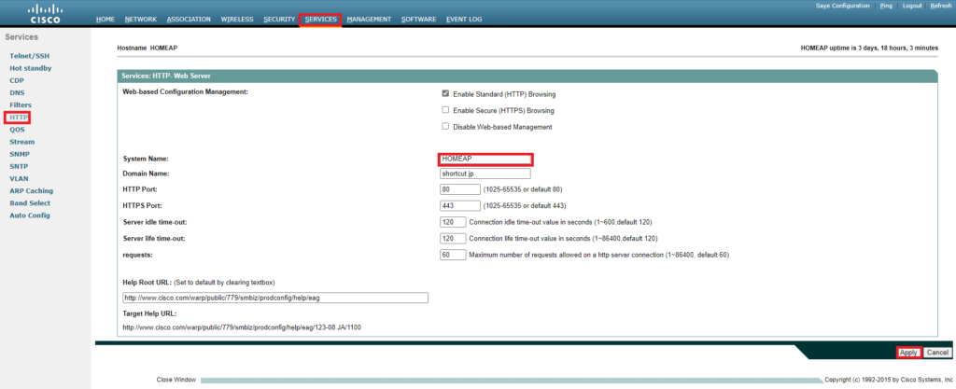Click the HTTPS Port field
This screenshot has width=956, height=389.
coord(459,206)
